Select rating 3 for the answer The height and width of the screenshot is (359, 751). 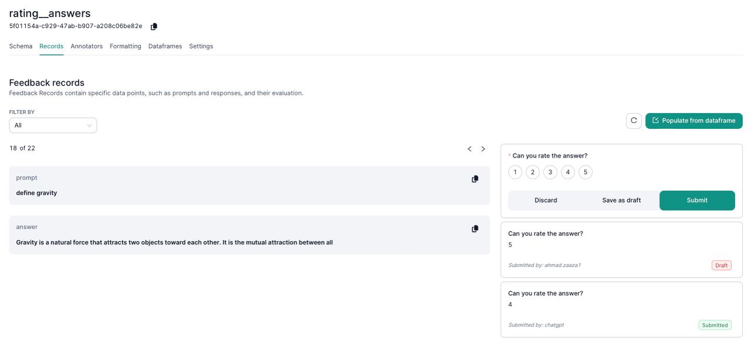pos(550,172)
